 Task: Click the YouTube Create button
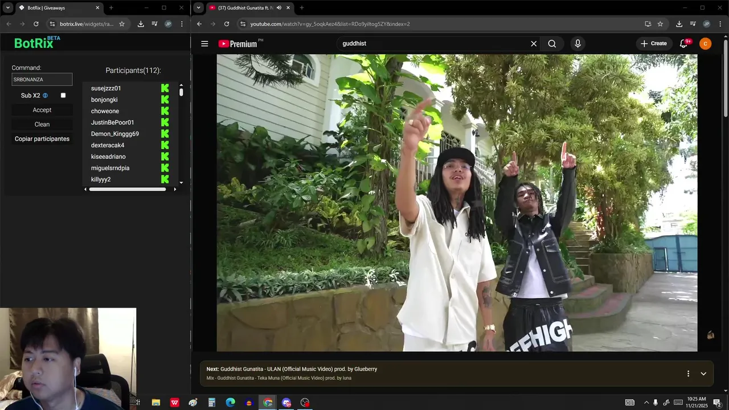(x=654, y=44)
